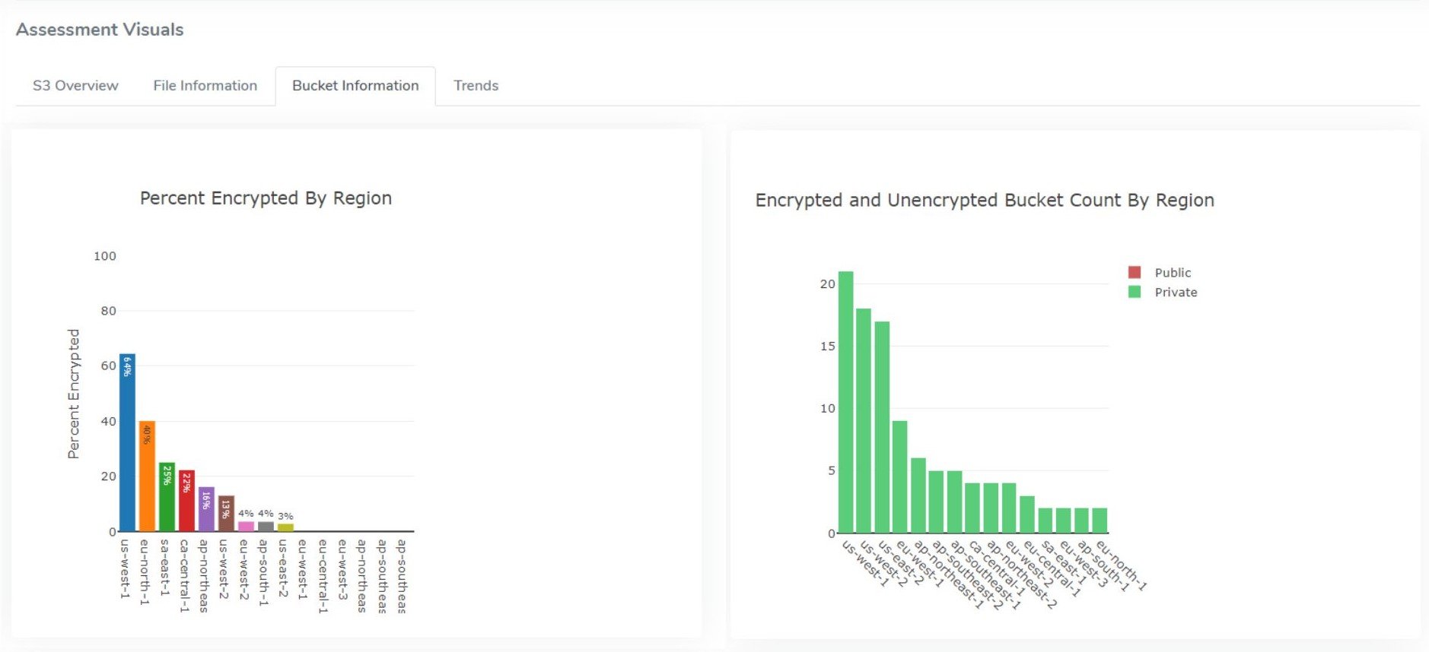Select the Bucket Information tab
The width and height of the screenshot is (1429, 652).
tap(355, 86)
